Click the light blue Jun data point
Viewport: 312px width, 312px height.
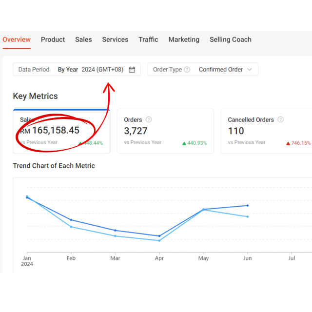tap(248, 216)
